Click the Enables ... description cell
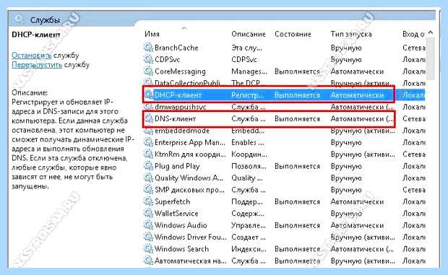 (x=248, y=142)
